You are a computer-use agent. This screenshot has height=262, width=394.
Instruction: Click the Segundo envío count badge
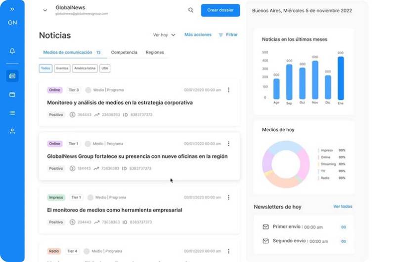(344, 241)
